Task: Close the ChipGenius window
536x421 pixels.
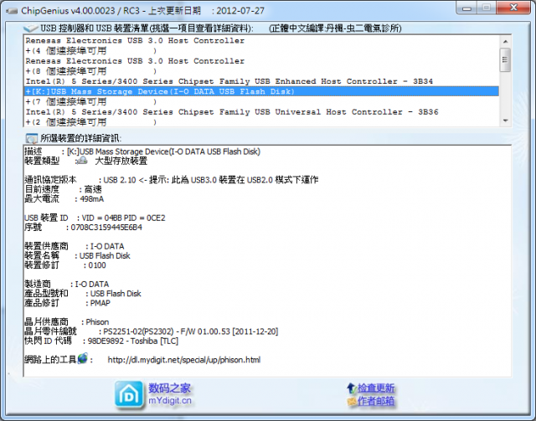Action: [513, 8]
